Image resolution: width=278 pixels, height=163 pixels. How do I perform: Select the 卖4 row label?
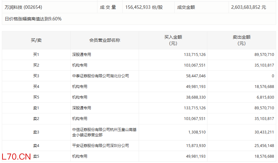point(36,146)
